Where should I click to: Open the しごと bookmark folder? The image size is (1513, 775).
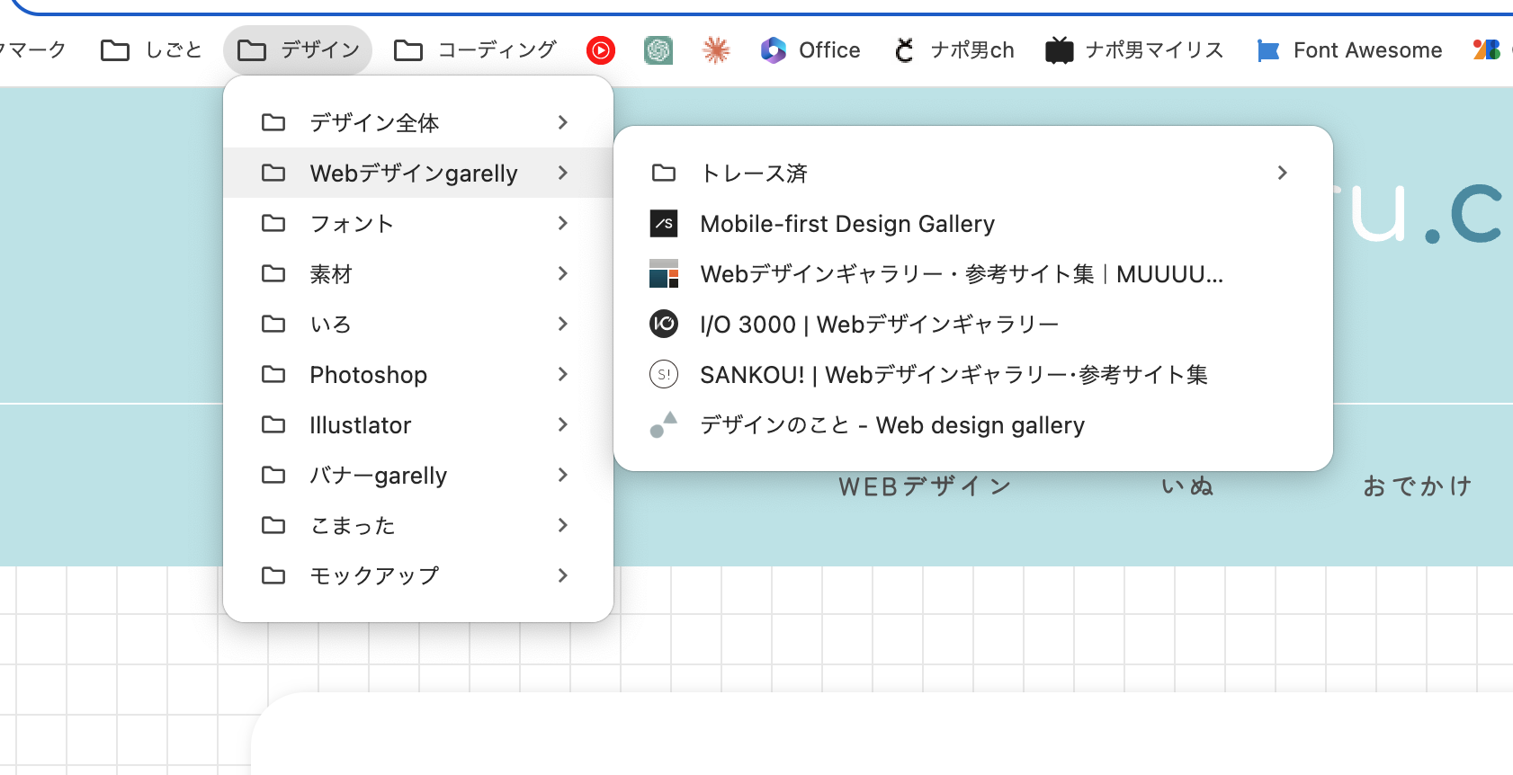click(152, 50)
